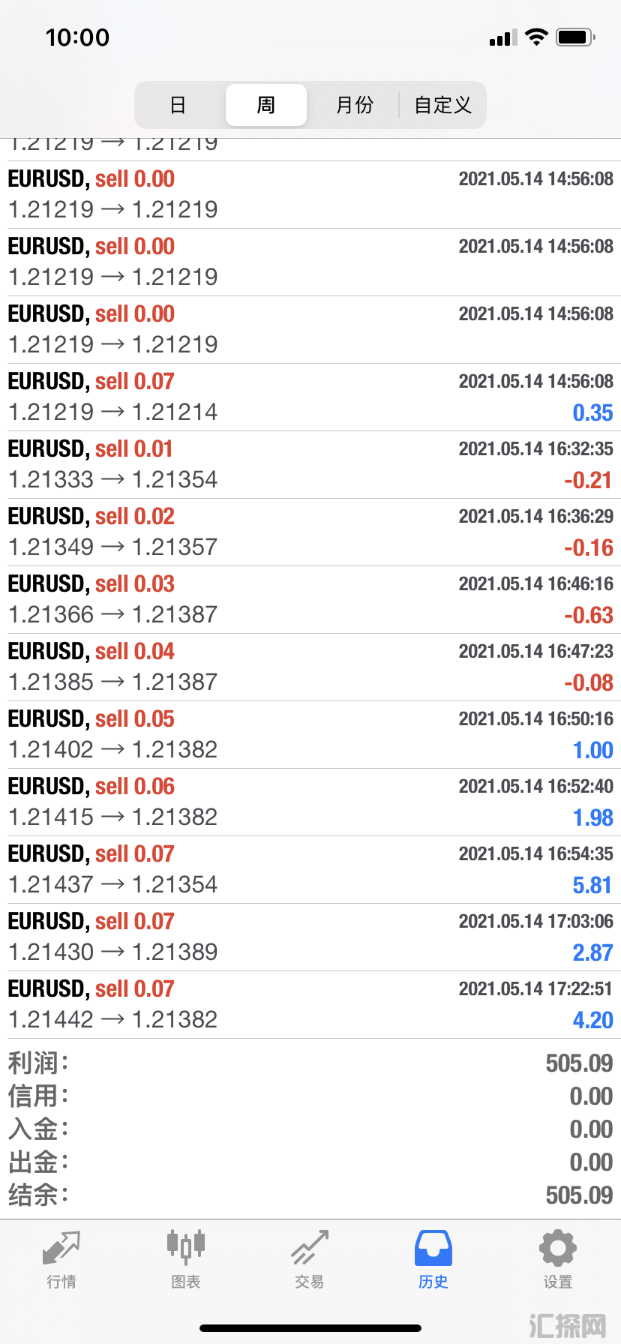Choose the 自定义 custom period
Image resolution: width=621 pixels, height=1344 pixels.
pos(442,105)
